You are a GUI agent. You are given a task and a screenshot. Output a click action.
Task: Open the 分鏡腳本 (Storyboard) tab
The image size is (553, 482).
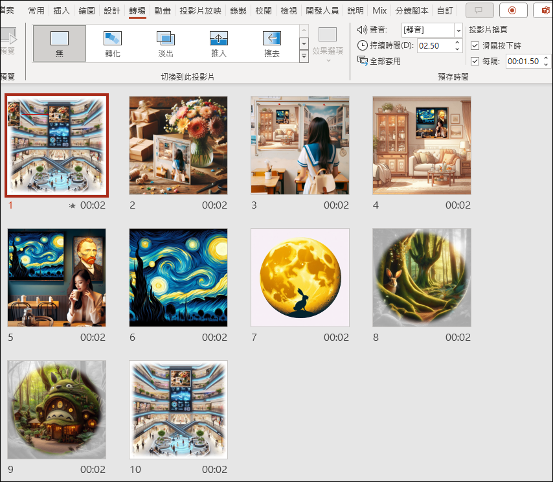412,10
